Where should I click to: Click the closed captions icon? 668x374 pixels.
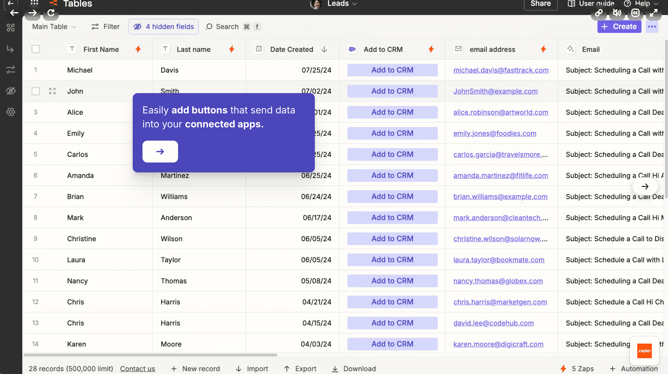coord(635,13)
